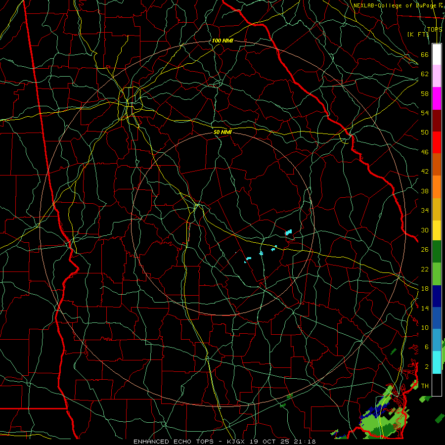Viewport: 445px width, 445px height.
Task: Select the gold swatch between 38 and 34
Action: [x=437, y=209]
